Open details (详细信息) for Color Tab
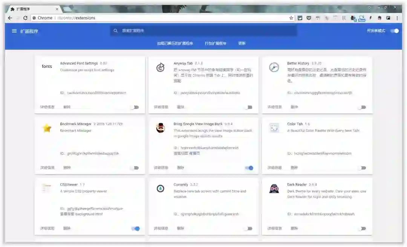Viewport: 407px width, 247px height. click(275, 168)
